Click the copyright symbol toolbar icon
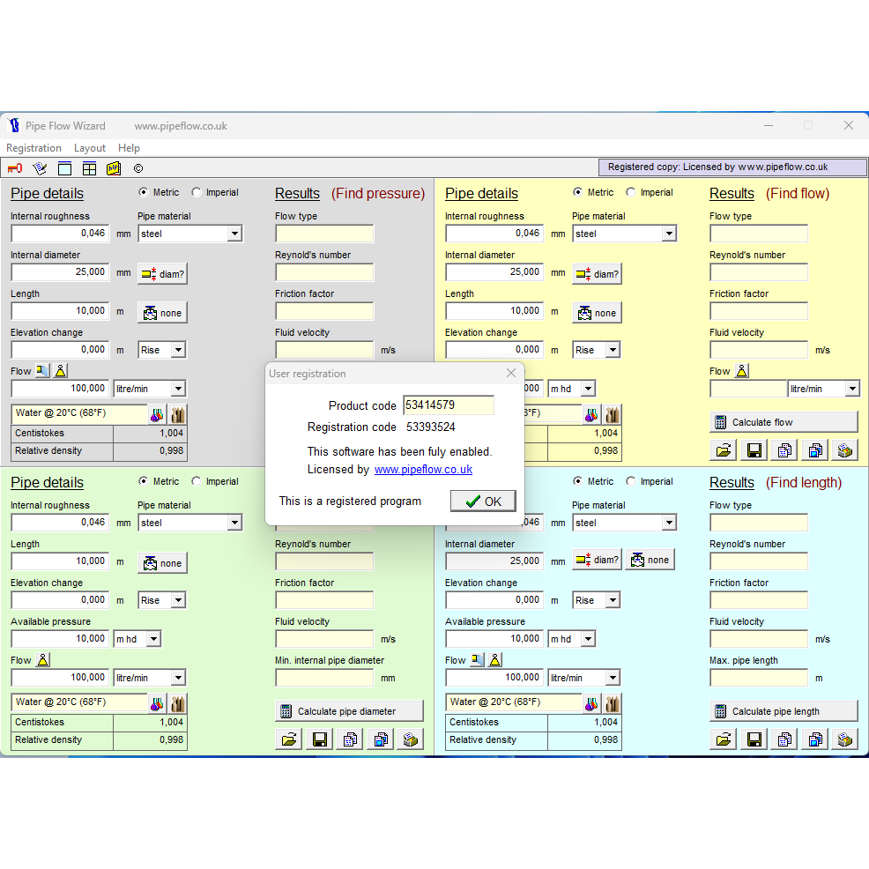 [138, 168]
